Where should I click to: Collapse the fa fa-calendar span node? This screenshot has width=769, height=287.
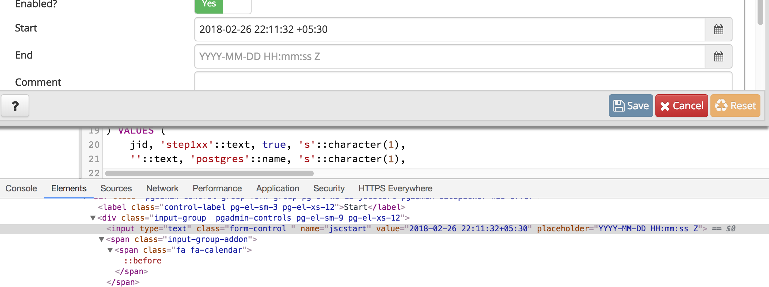coord(110,250)
